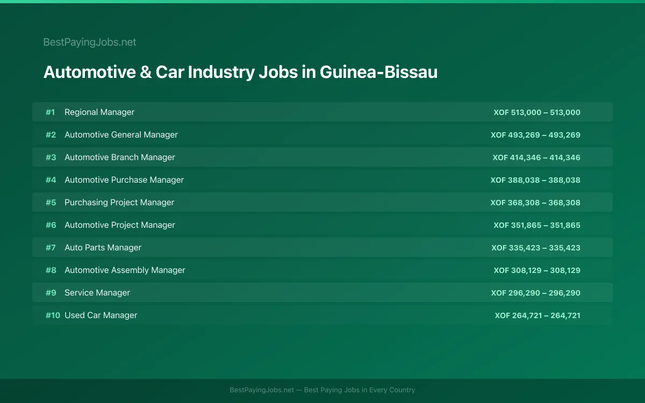Click the Automotive & Car Industry Jobs title
Image resolution: width=645 pixels, height=403 pixels.
point(240,72)
